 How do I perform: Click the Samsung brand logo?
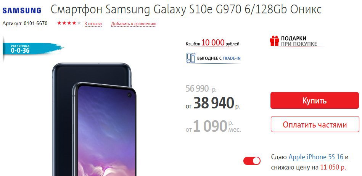(x=22, y=10)
